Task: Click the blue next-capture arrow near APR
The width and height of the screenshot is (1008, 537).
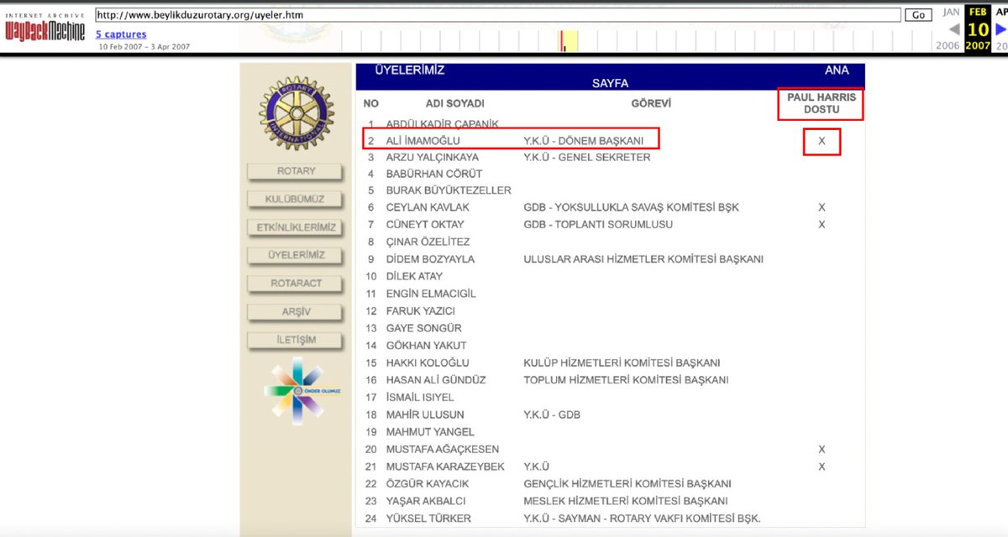Action: click(1000, 29)
